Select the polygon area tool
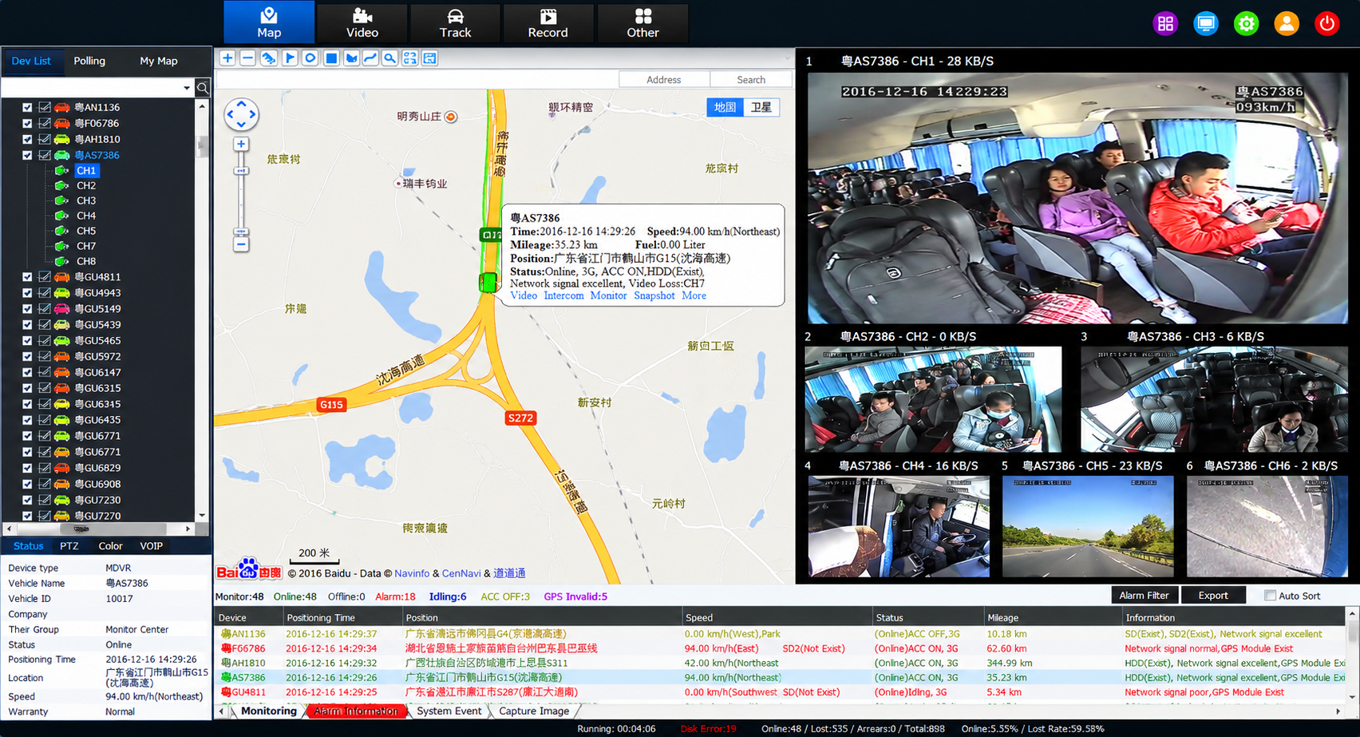The image size is (1360, 737). (351, 58)
